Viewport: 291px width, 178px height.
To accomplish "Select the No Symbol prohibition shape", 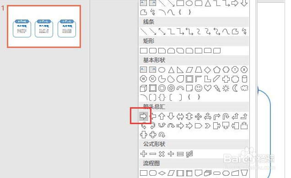I will 171,88.
